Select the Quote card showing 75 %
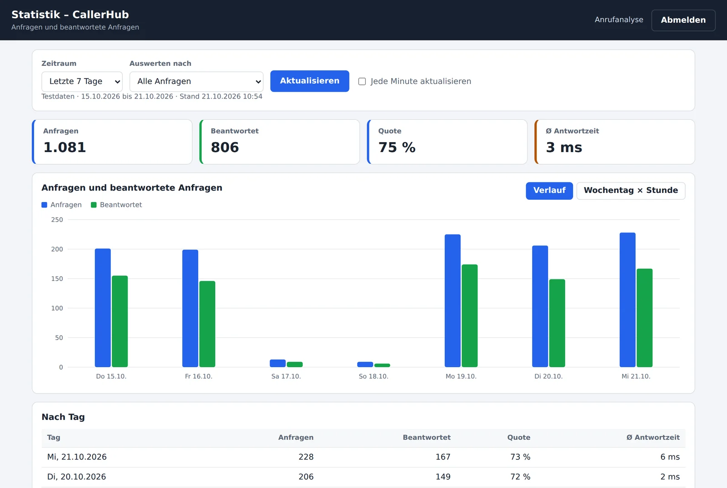The height and width of the screenshot is (488, 727). (x=447, y=142)
